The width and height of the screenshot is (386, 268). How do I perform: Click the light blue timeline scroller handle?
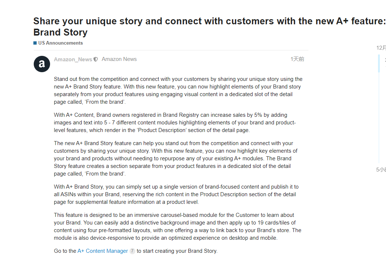[x=379, y=63]
